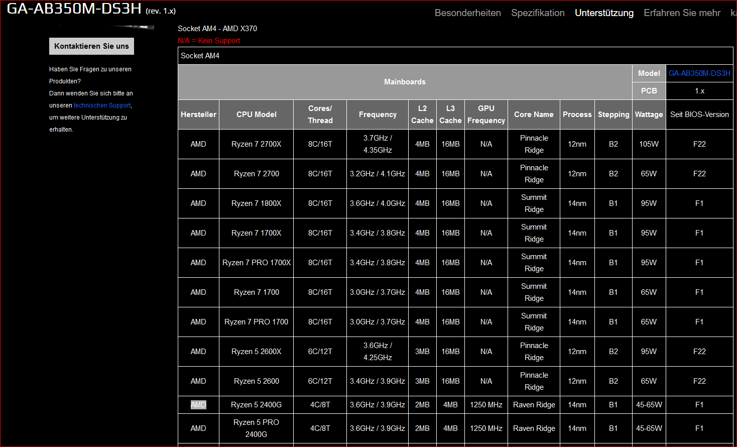The image size is (737, 447).
Task: Click the 3.7GHz / 4.35GHz frequency cell
Action: pyautogui.click(x=378, y=144)
